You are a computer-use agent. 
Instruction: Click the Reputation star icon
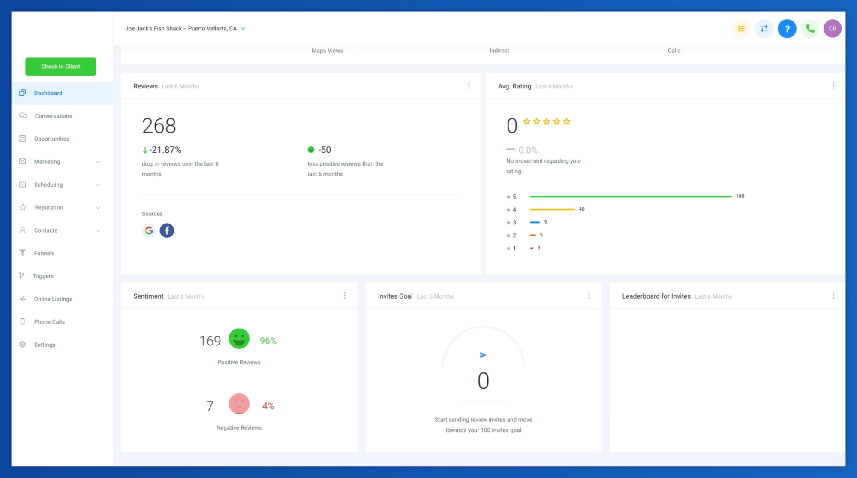click(x=23, y=207)
